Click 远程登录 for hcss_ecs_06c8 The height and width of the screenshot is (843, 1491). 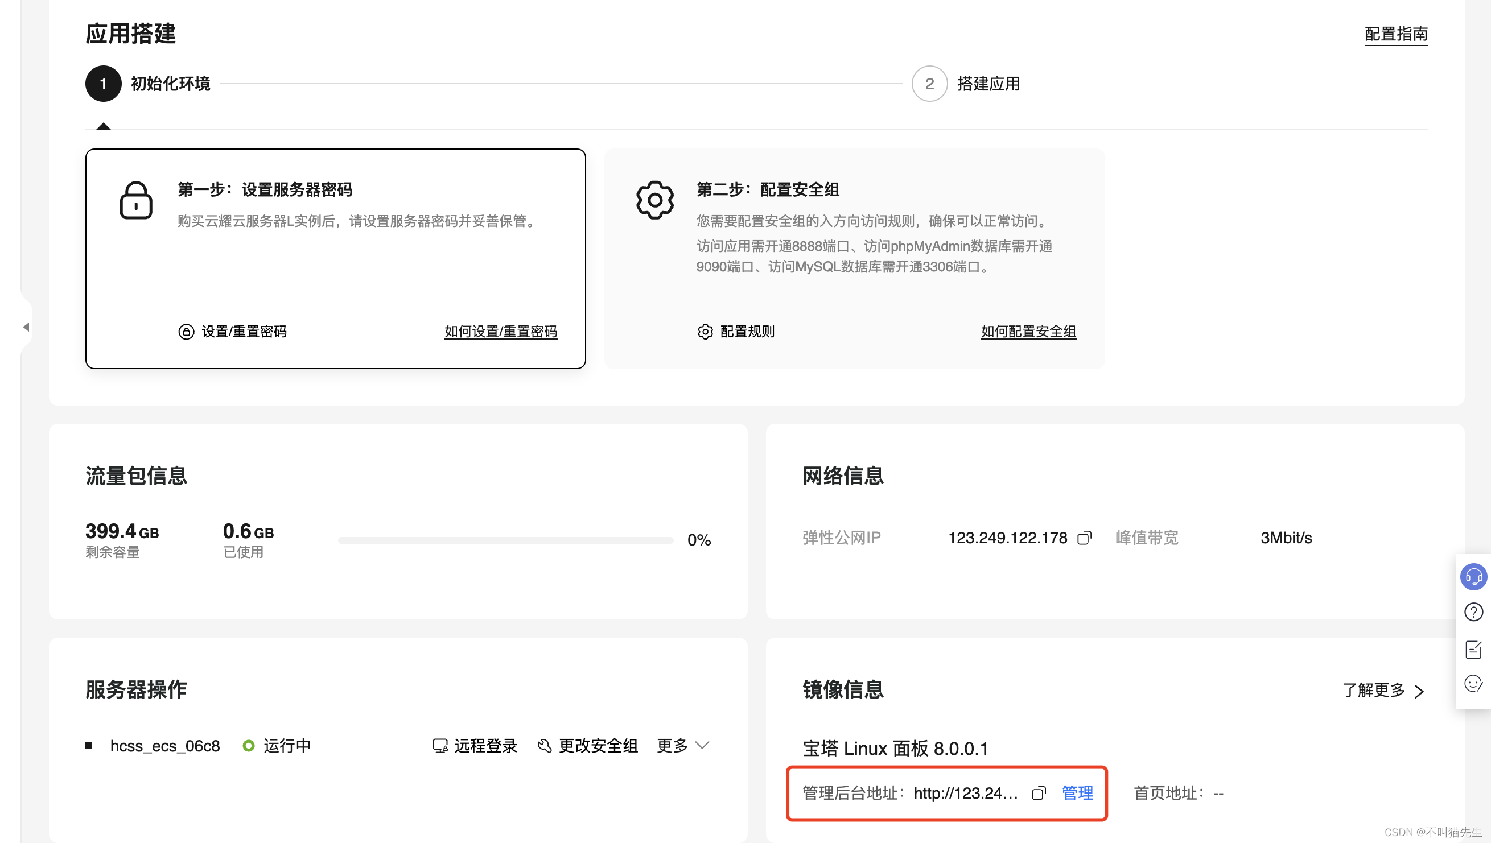point(475,746)
